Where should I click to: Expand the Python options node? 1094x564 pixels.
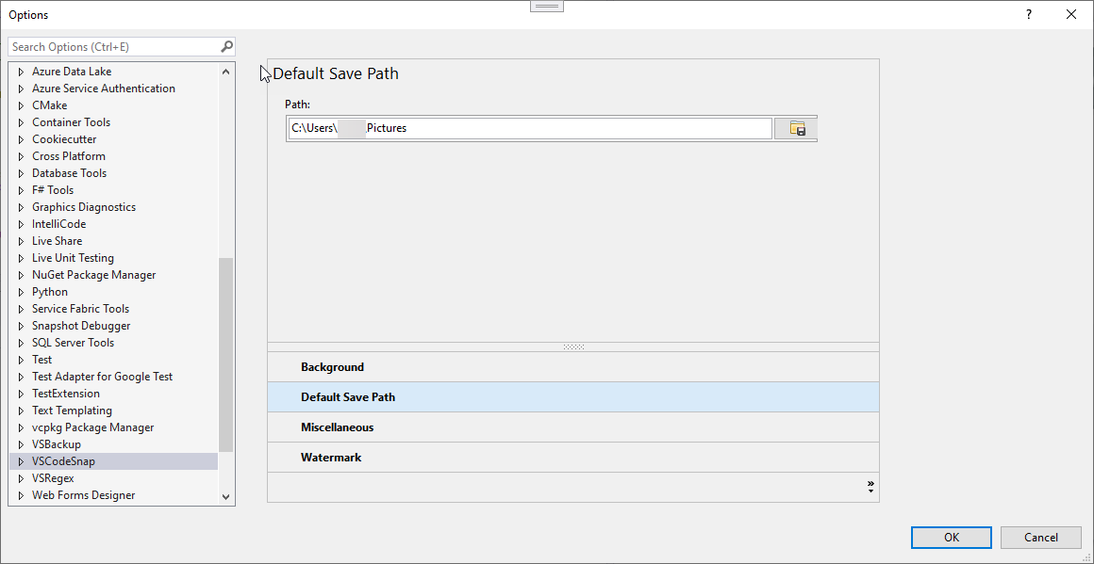pyautogui.click(x=21, y=292)
